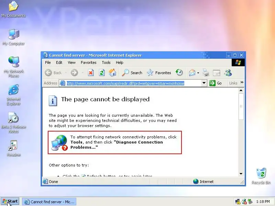Image resolution: width=275 pixels, height=206 pixels.
Task: Click Cannot find server taskbar button
Action: [x=49, y=202]
